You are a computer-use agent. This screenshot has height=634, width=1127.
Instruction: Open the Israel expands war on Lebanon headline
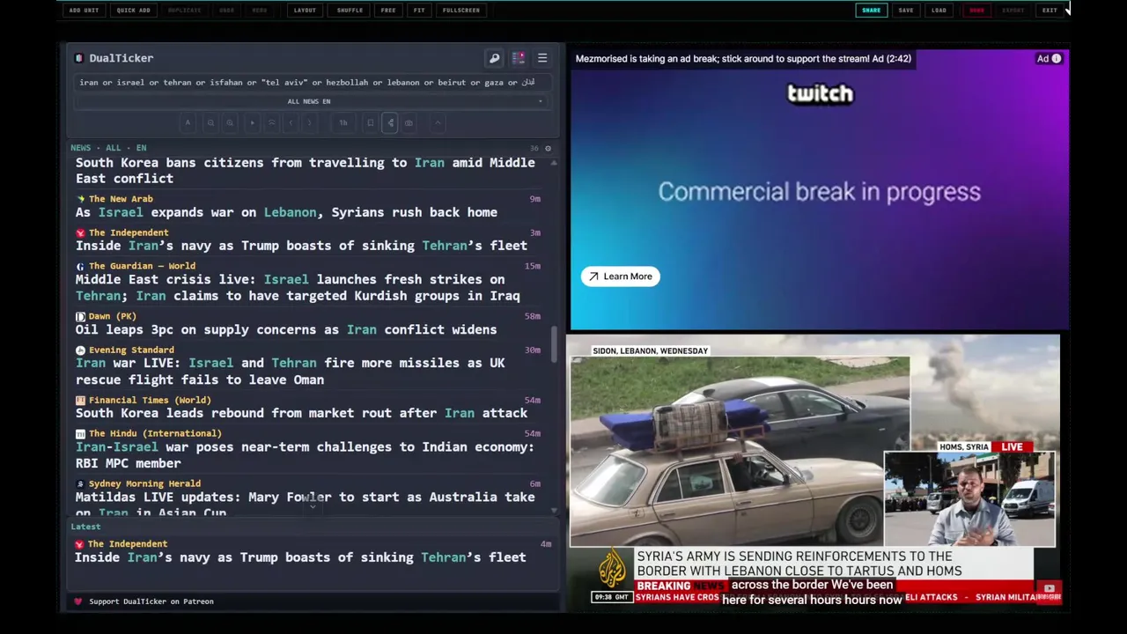tap(286, 212)
